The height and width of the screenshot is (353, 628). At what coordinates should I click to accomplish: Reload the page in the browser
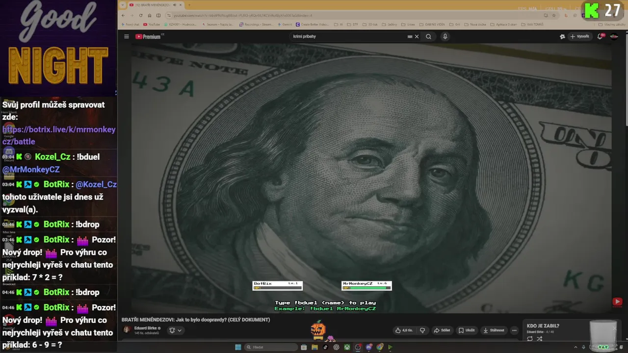click(141, 15)
